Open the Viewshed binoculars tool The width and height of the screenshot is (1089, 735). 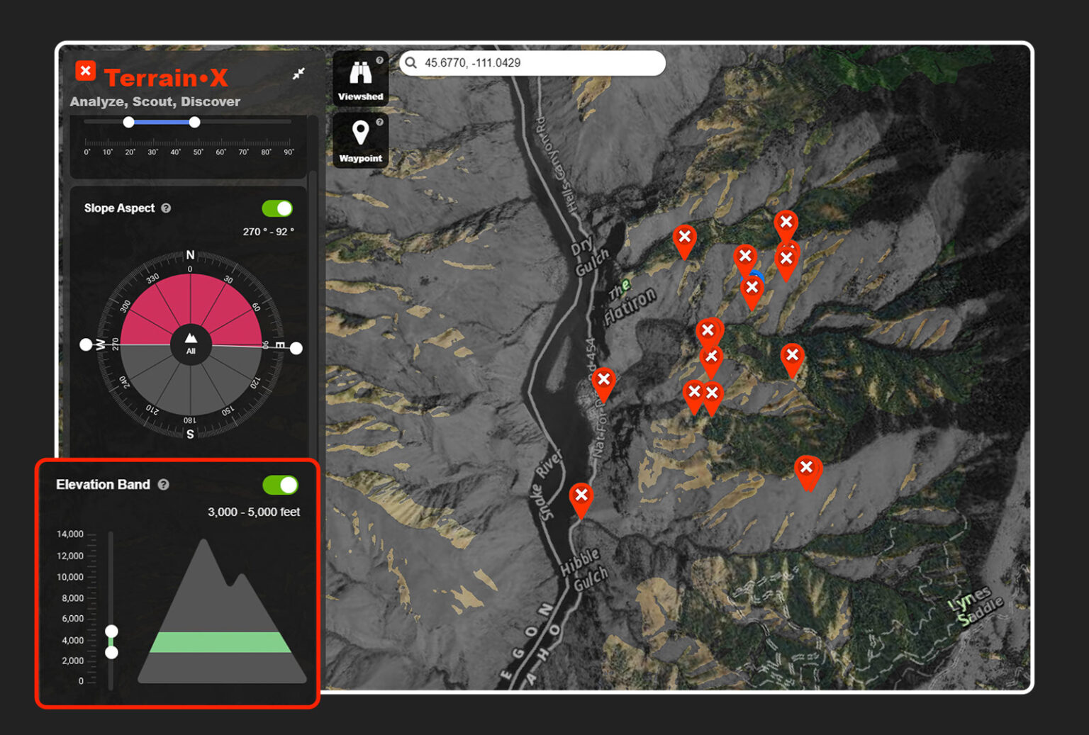(360, 79)
